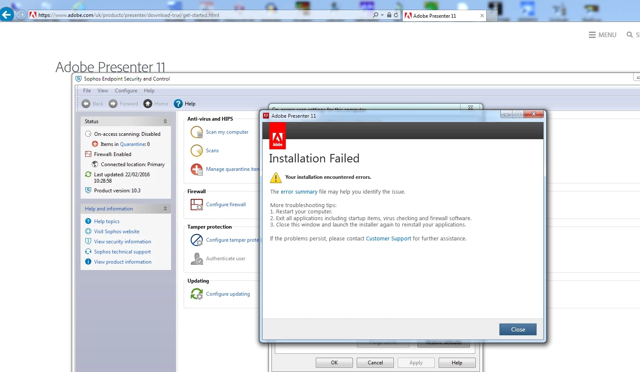The width and height of the screenshot is (640, 372).
Task: Click the Help topics link
Action: pyautogui.click(x=107, y=221)
